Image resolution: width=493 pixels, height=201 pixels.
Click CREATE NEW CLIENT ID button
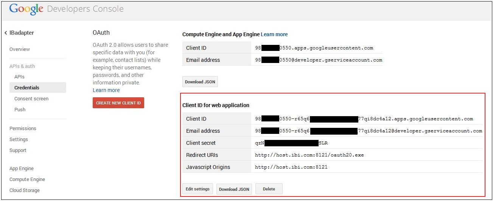pos(118,103)
